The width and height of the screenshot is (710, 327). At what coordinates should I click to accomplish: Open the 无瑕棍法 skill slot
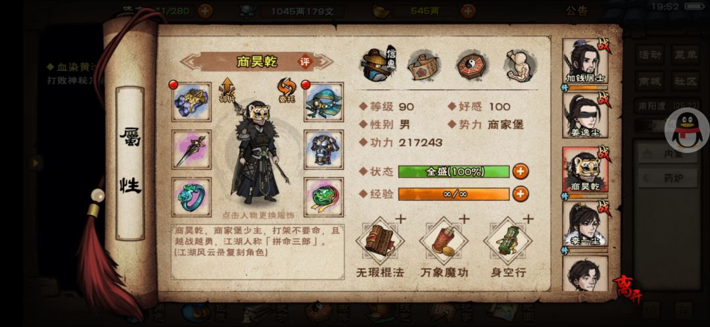(x=380, y=241)
